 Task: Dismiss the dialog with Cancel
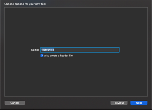[15, 103]
